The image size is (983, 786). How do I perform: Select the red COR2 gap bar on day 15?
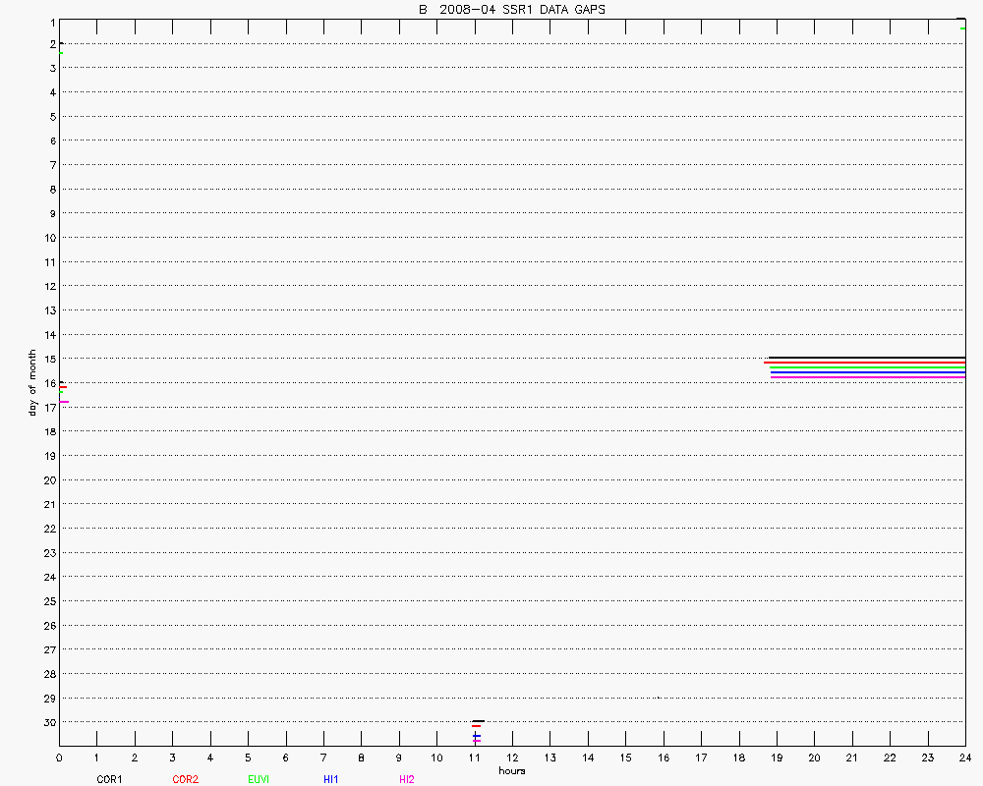pos(865,363)
